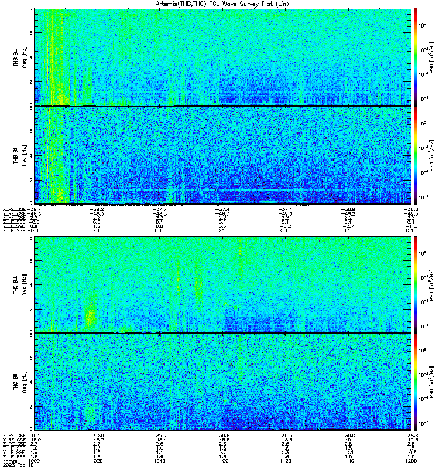
Task: Click the THC X_RE_GSE value -40.2
Action: [x=34, y=436]
